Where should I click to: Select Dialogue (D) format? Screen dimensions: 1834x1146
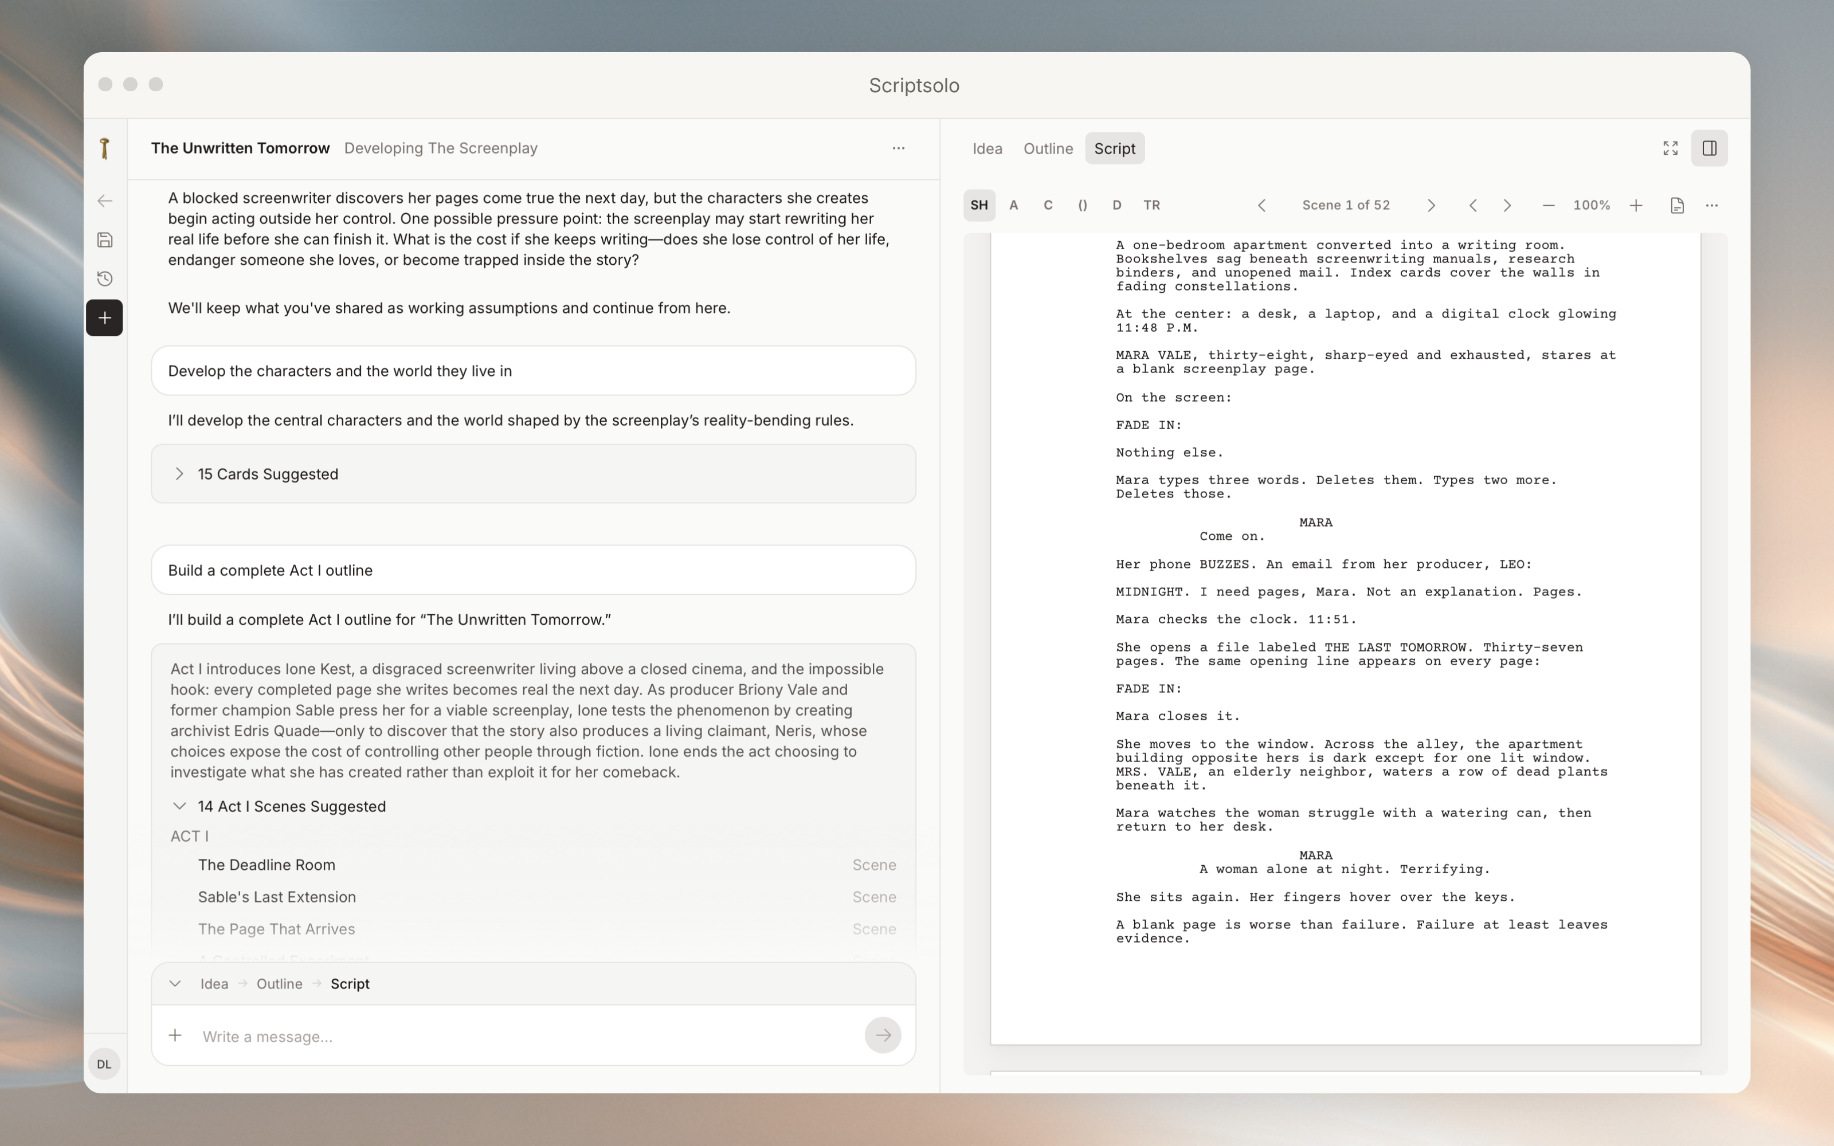pos(1116,205)
